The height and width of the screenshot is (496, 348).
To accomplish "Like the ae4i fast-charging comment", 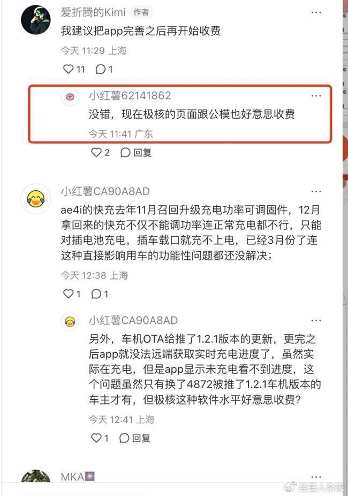I will (72, 294).
